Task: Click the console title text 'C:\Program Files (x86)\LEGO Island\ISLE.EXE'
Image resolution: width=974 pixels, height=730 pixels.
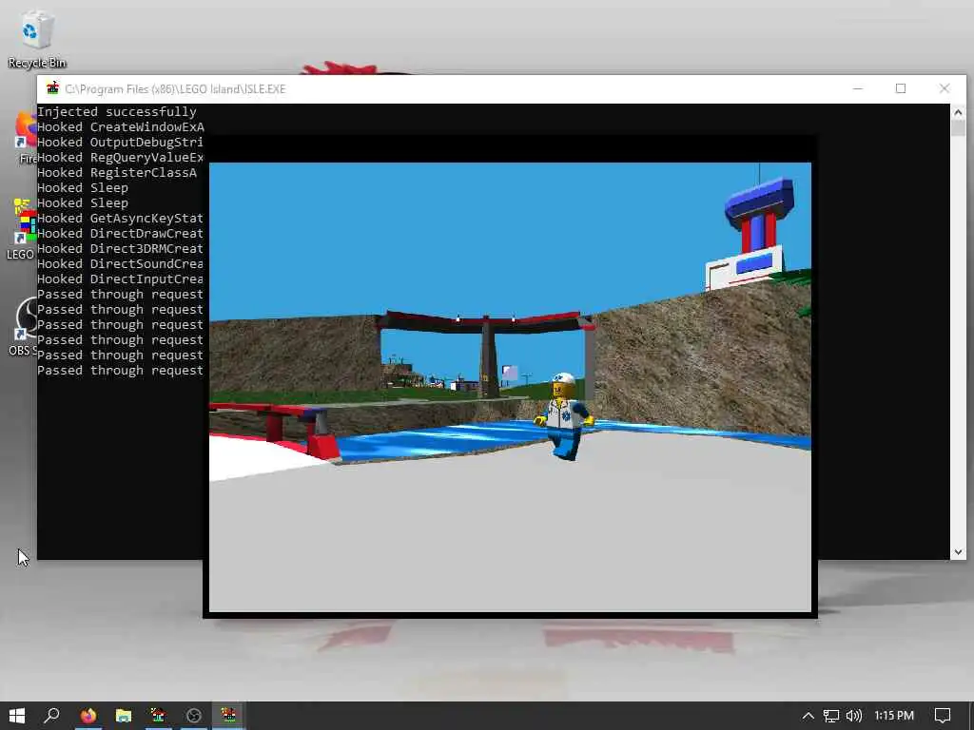Action: coord(175,88)
